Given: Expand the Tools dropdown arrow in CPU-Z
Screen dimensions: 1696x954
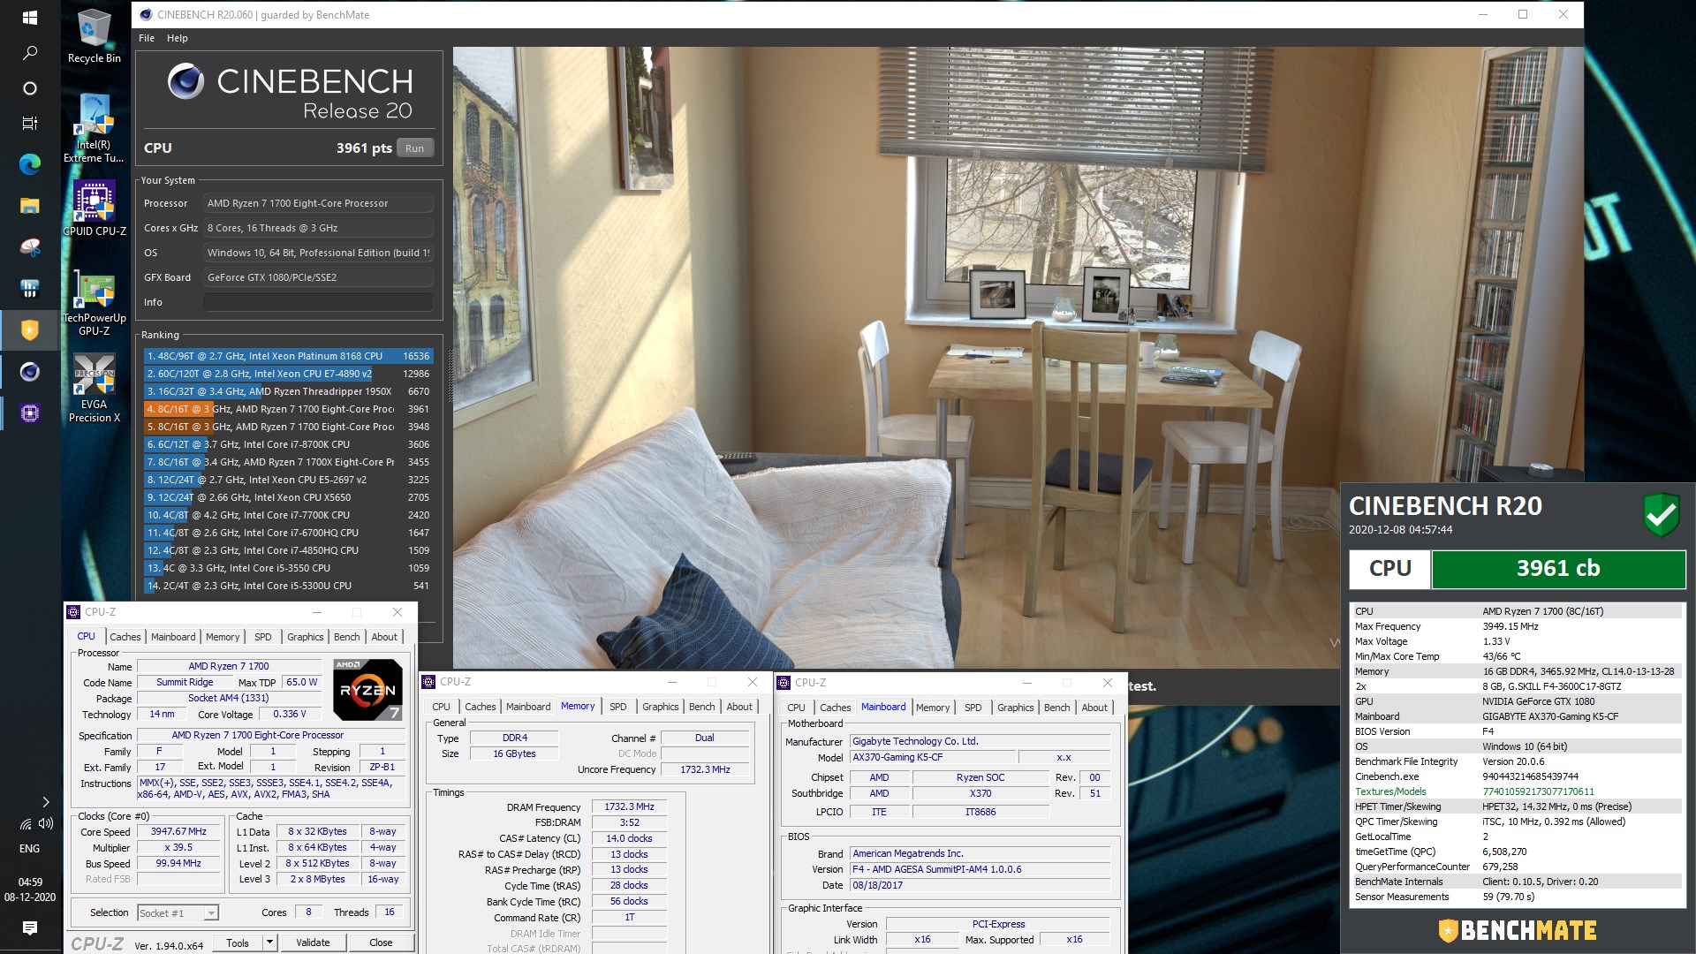Looking at the screenshot, I should pos(270,943).
